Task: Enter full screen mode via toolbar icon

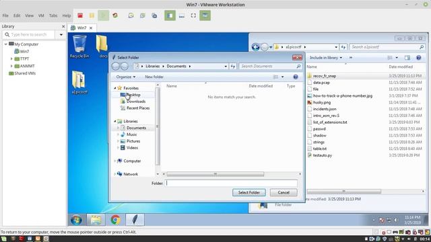Action: tap(193, 15)
